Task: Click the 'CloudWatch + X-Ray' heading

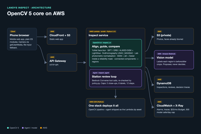Action: (170, 106)
